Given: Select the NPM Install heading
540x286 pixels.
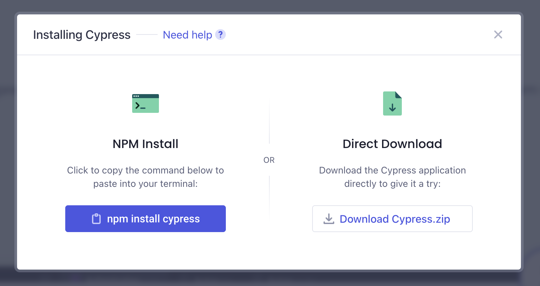Looking at the screenshot, I should point(146,144).
